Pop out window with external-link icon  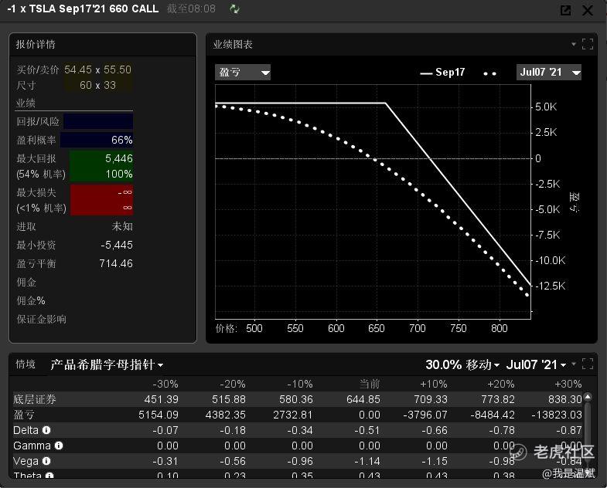point(565,10)
